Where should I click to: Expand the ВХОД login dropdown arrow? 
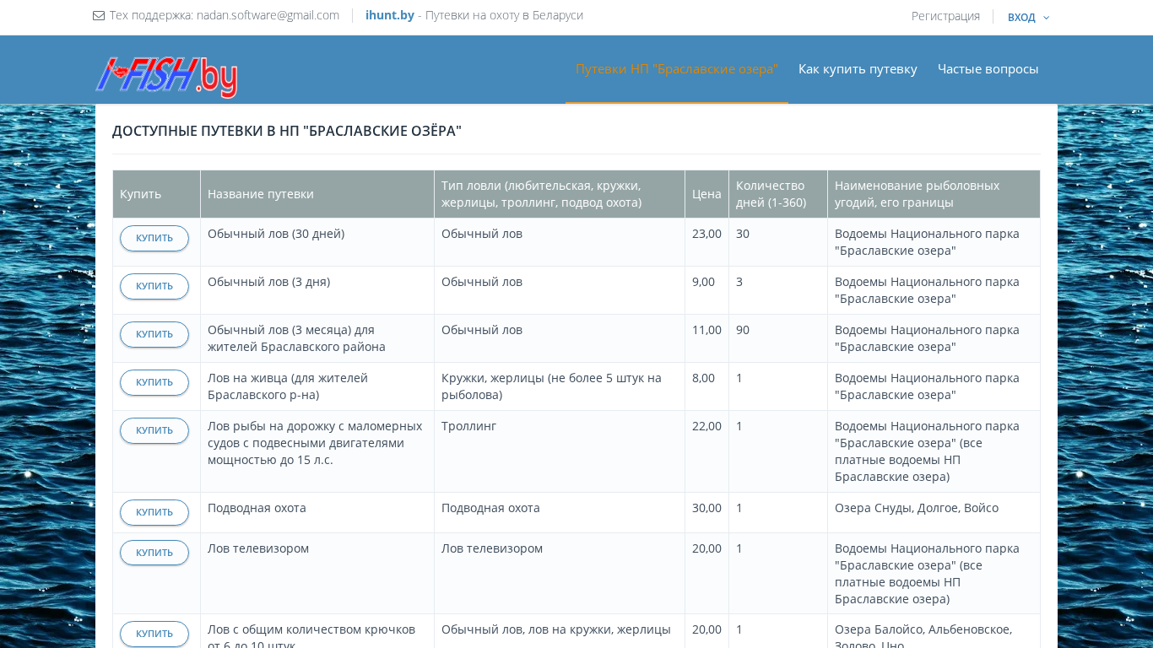[1046, 18]
